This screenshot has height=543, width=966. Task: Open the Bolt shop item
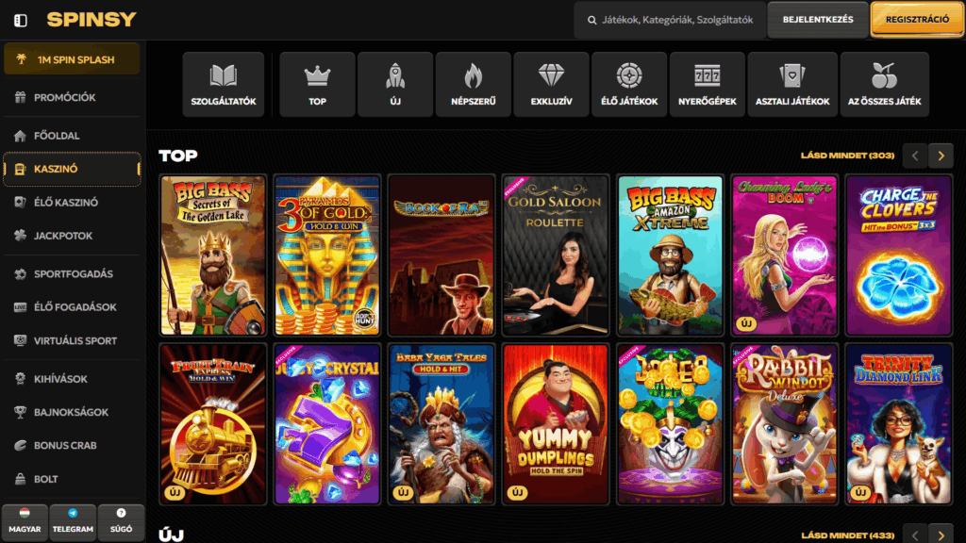coord(72,479)
